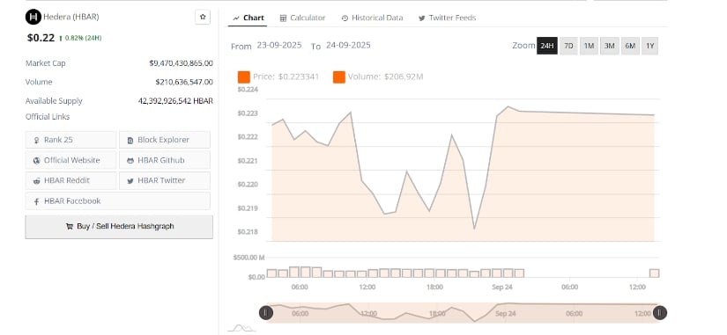727x335 pixels.
Task: Click the $0.22 price text
Action: tap(41, 38)
